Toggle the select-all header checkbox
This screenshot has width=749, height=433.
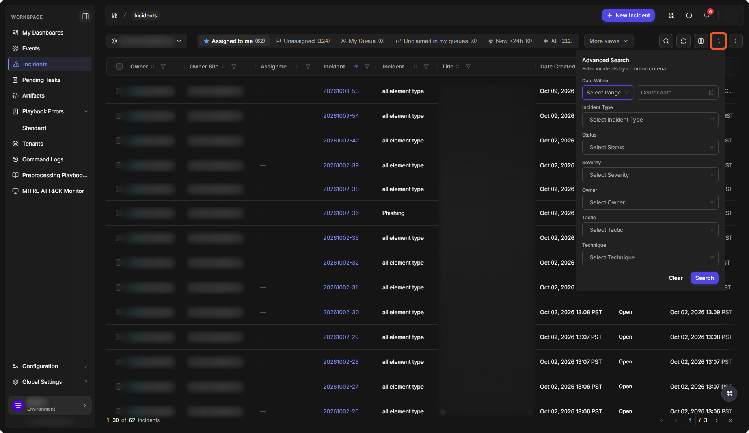pyautogui.click(x=119, y=67)
